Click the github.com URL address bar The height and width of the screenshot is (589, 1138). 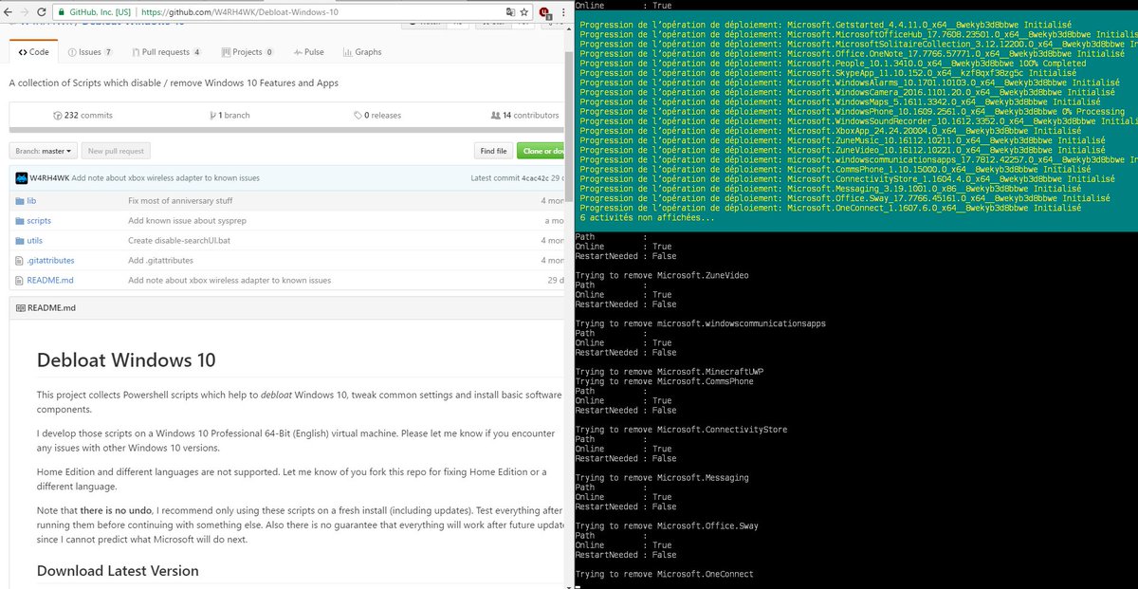[x=284, y=12]
